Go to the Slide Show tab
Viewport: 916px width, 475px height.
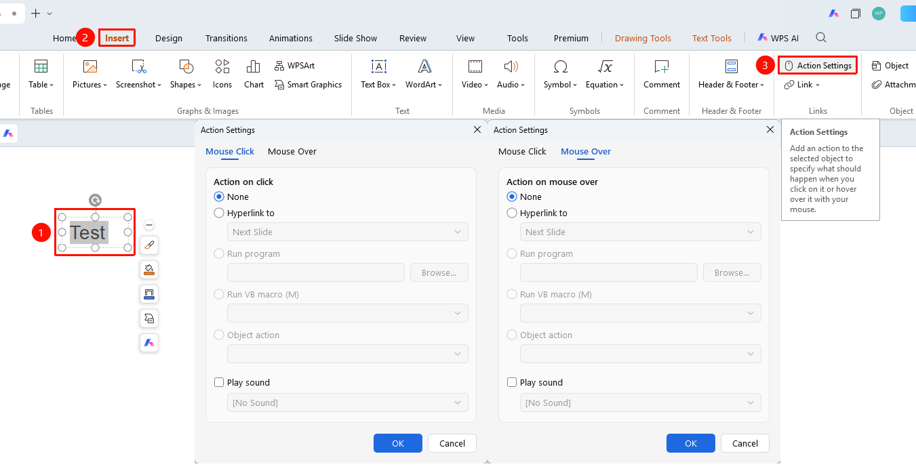point(355,38)
